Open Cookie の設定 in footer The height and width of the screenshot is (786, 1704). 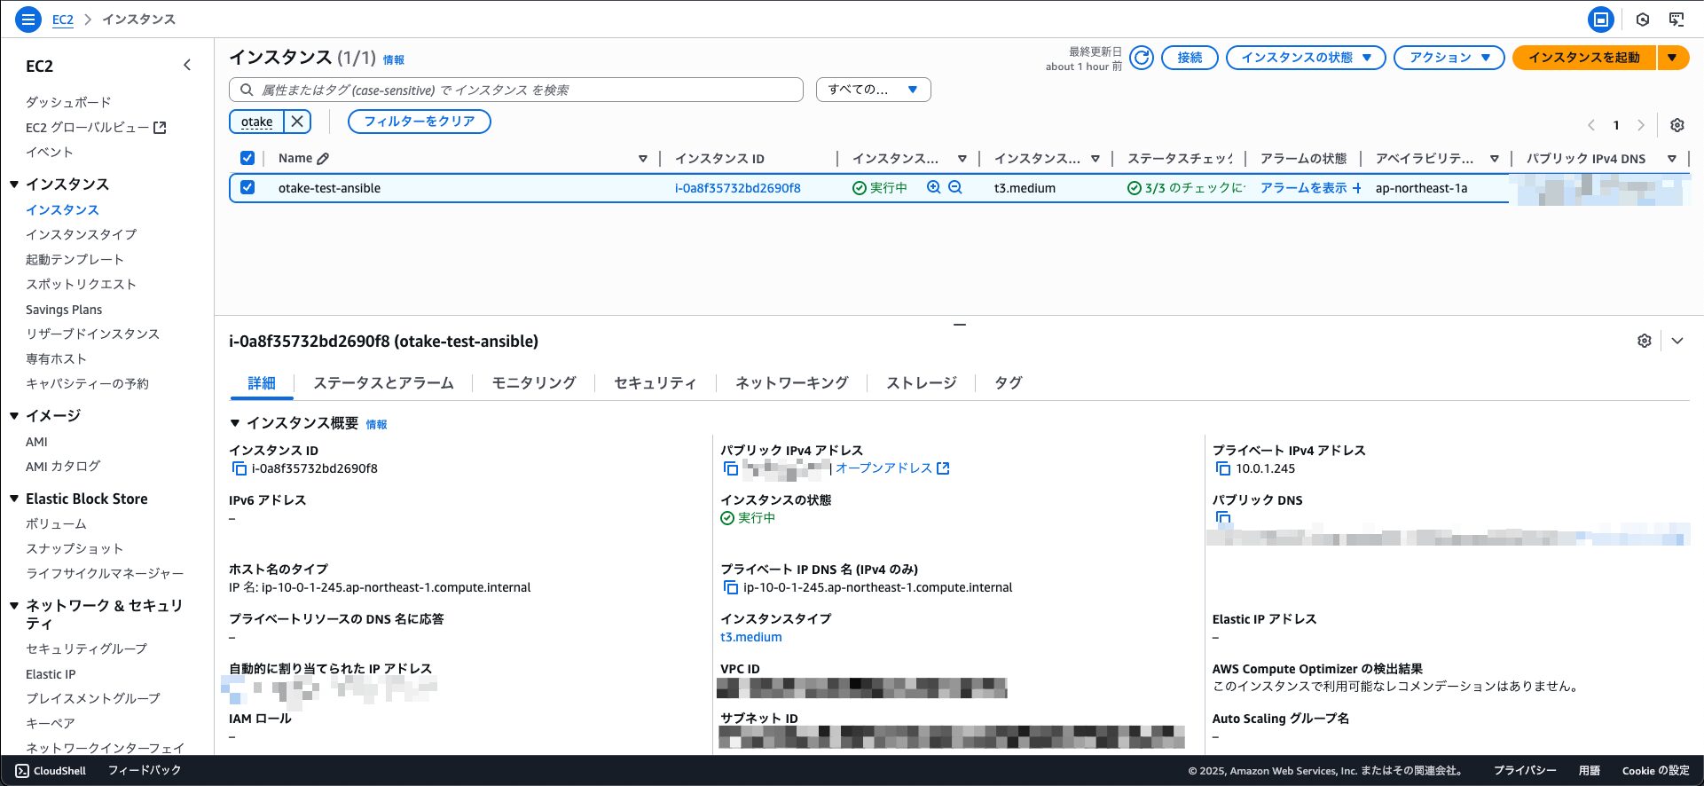pos(1655,771)
